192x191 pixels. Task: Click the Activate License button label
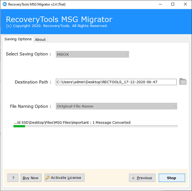66,177
